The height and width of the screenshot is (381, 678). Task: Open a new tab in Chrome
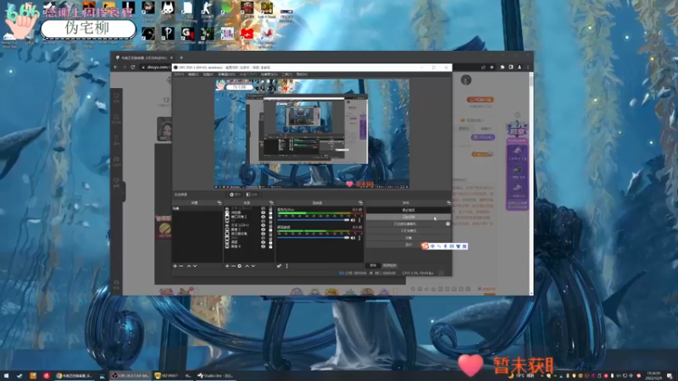[181, 58]
